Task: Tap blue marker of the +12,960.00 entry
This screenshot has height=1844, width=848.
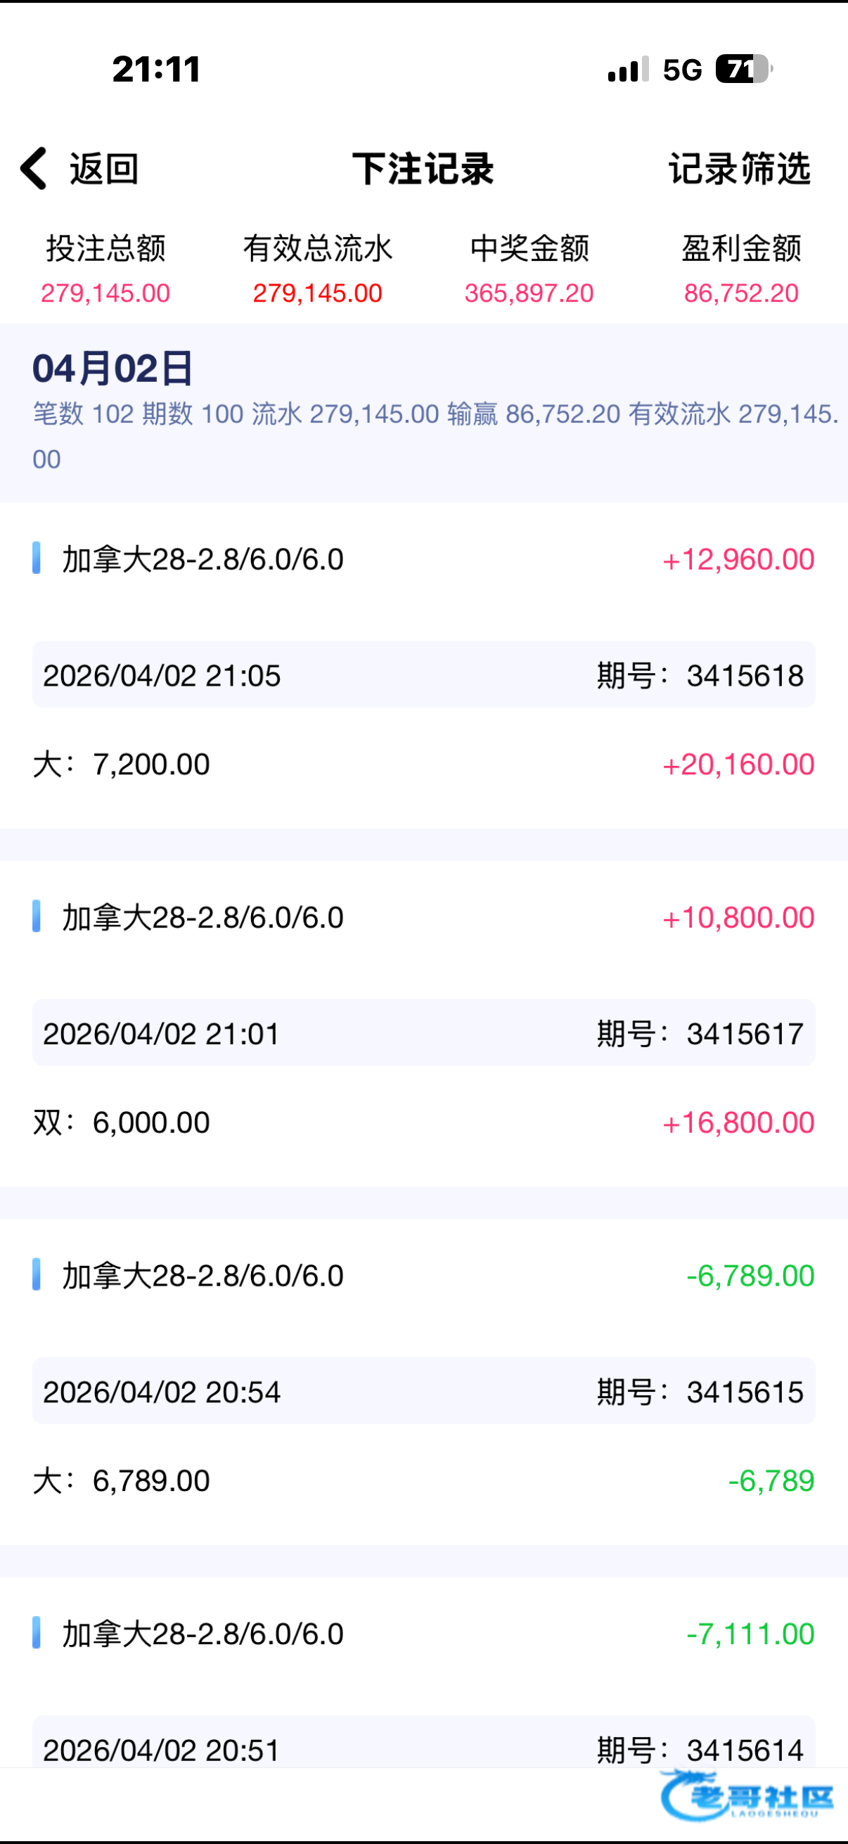Action: (x=37, y=558)
